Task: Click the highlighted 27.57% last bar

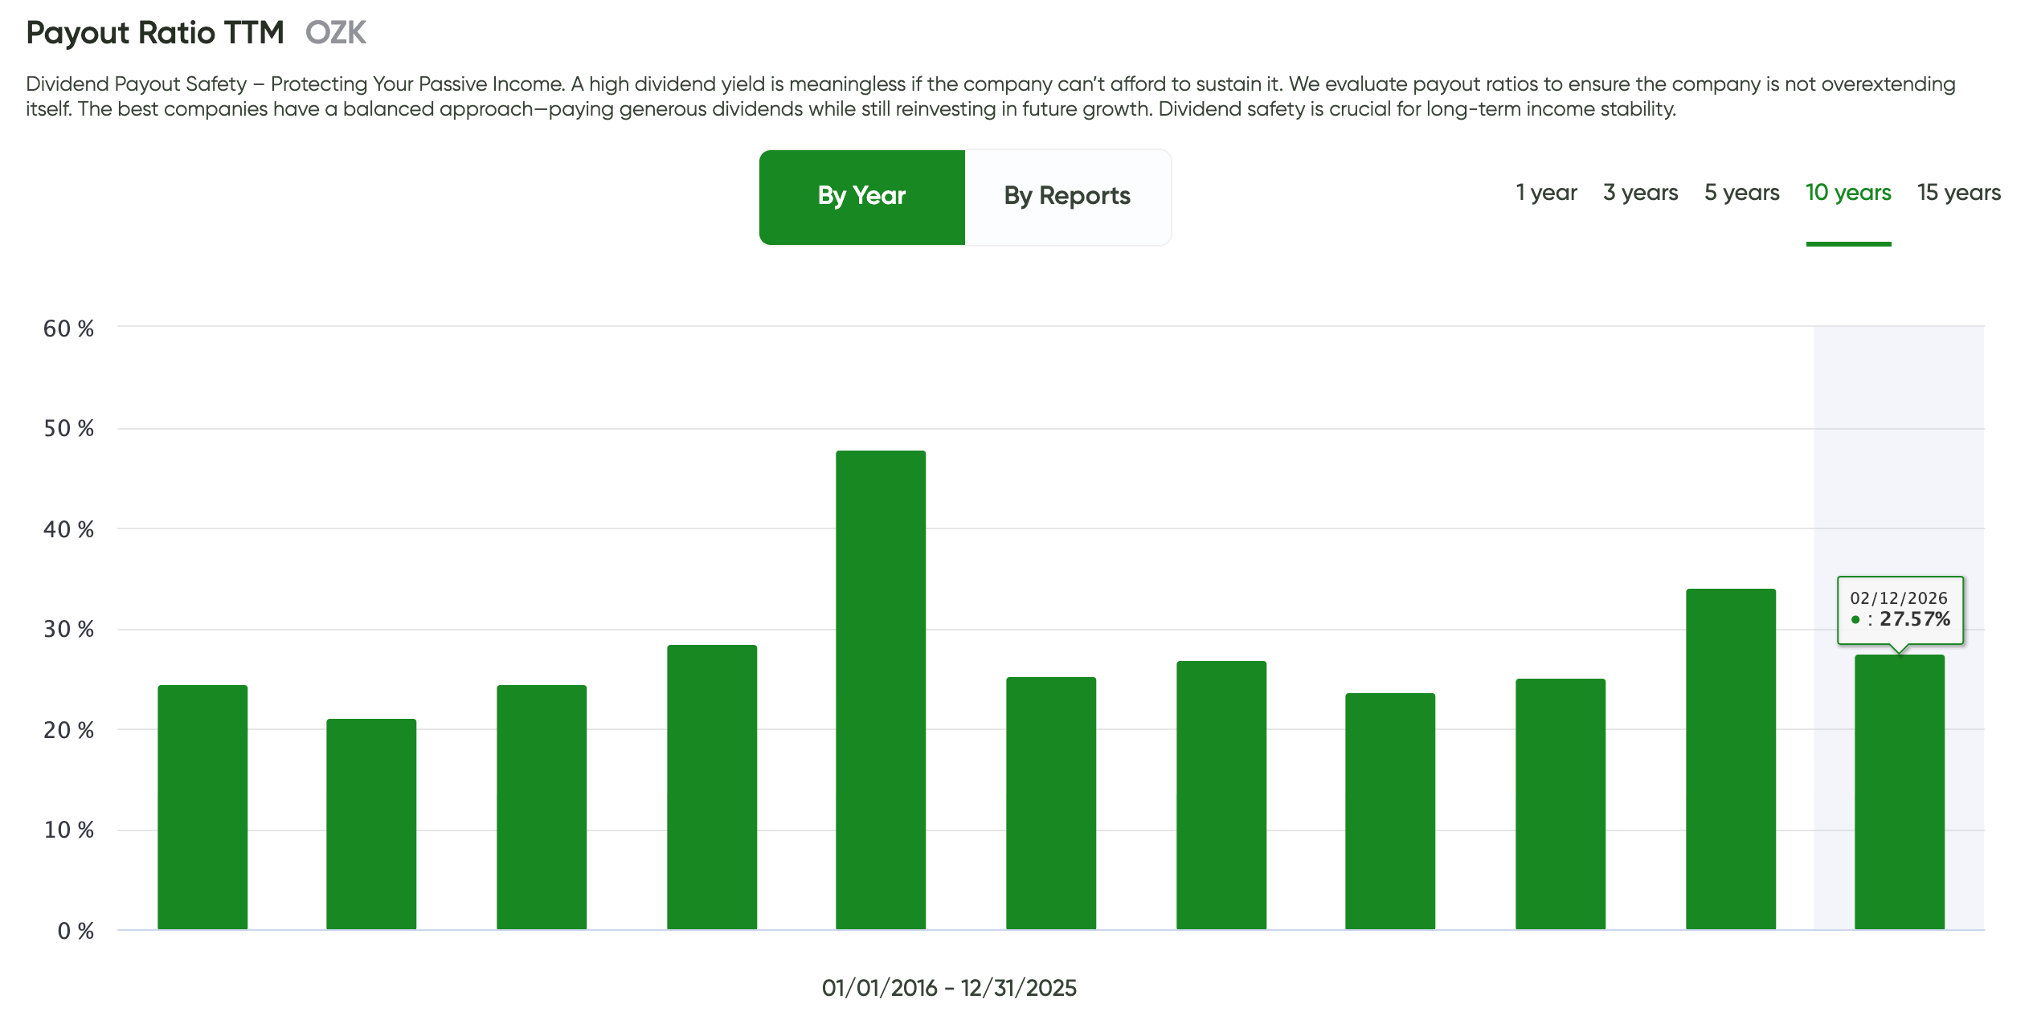Action: (x=1899, y=792)
